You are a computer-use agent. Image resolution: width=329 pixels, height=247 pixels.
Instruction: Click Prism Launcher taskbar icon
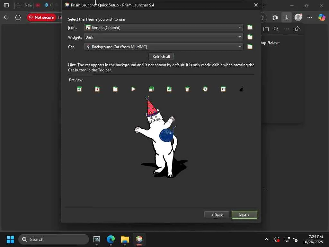pos(139,239)
